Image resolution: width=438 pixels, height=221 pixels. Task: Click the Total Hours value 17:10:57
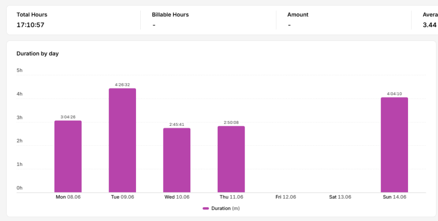coord(30,25)
